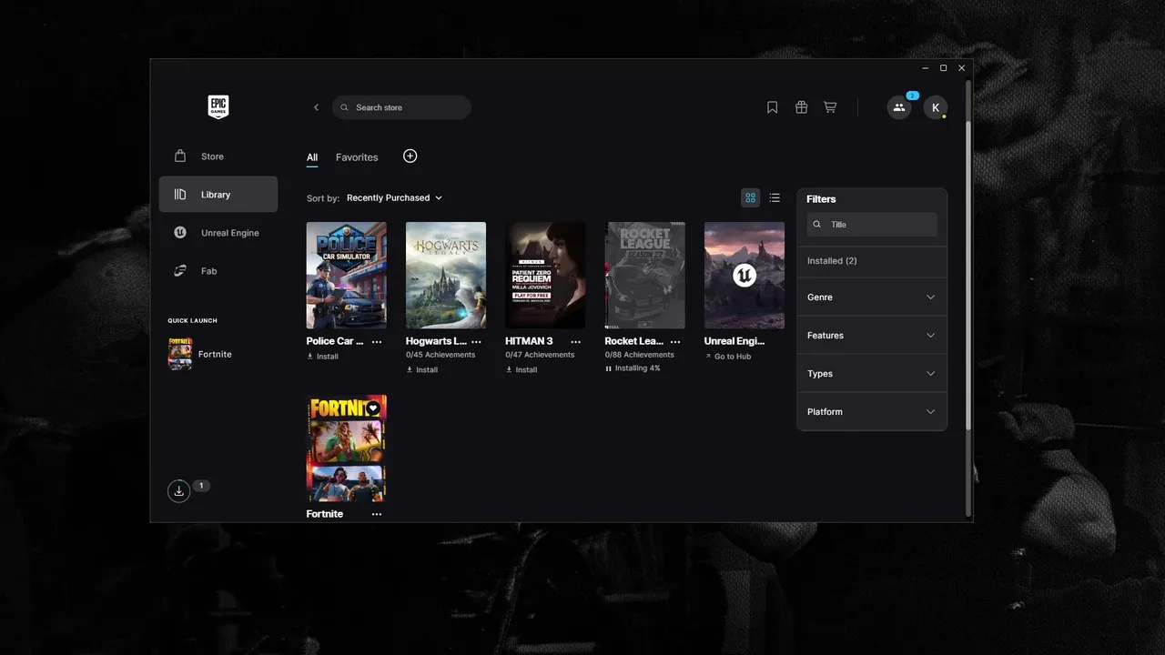This screenshot has width=1165, height=655.
Task: Switch to the All tab
Action: (312, 157)
